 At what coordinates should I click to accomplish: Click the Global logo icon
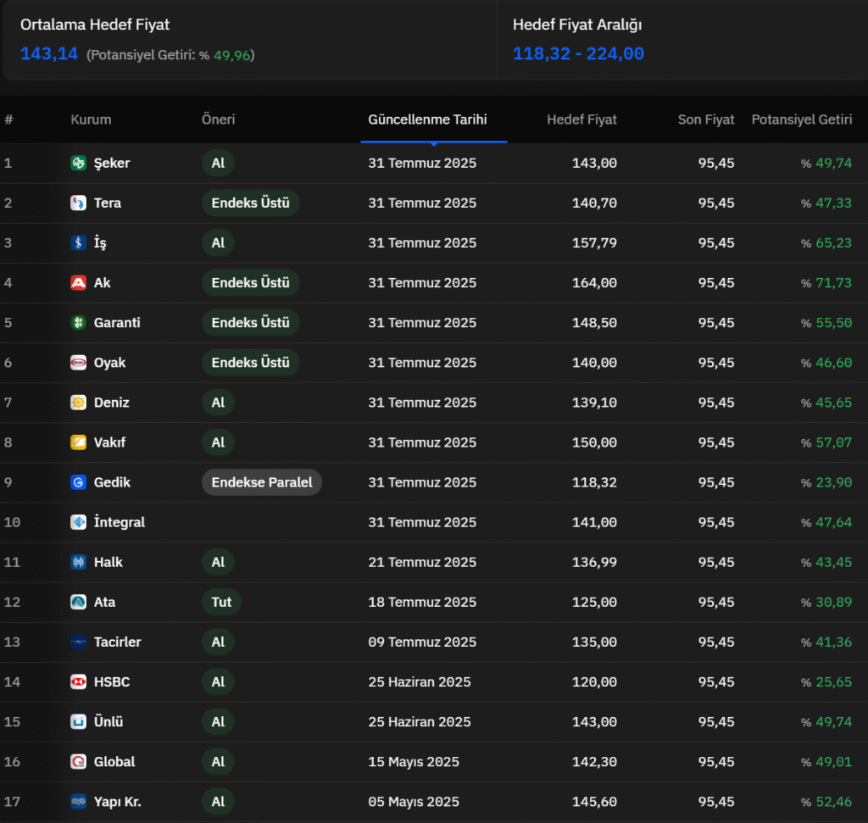(79, 762)
